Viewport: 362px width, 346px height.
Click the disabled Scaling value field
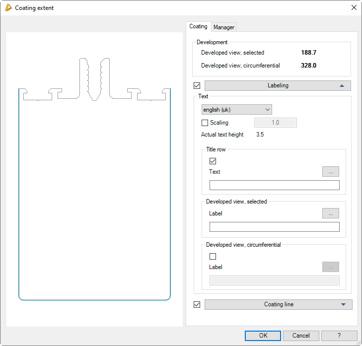coord(275,123)
